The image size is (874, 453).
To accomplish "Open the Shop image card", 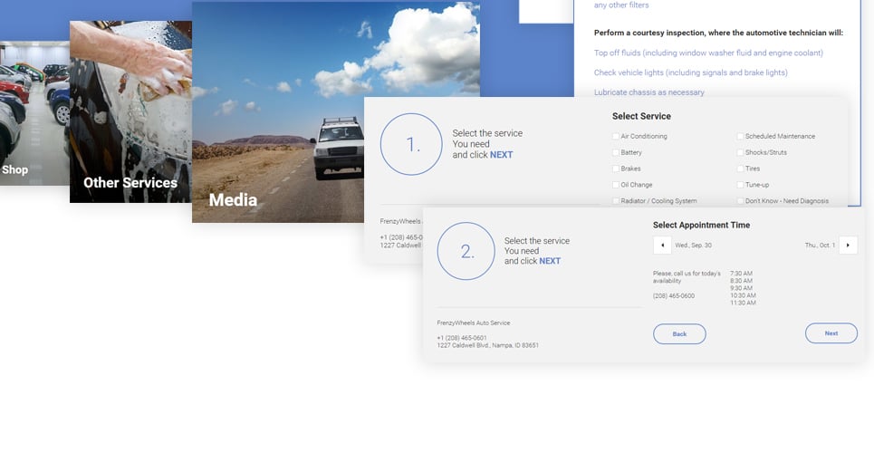I will pyautogui.click(x=34, y=113).
